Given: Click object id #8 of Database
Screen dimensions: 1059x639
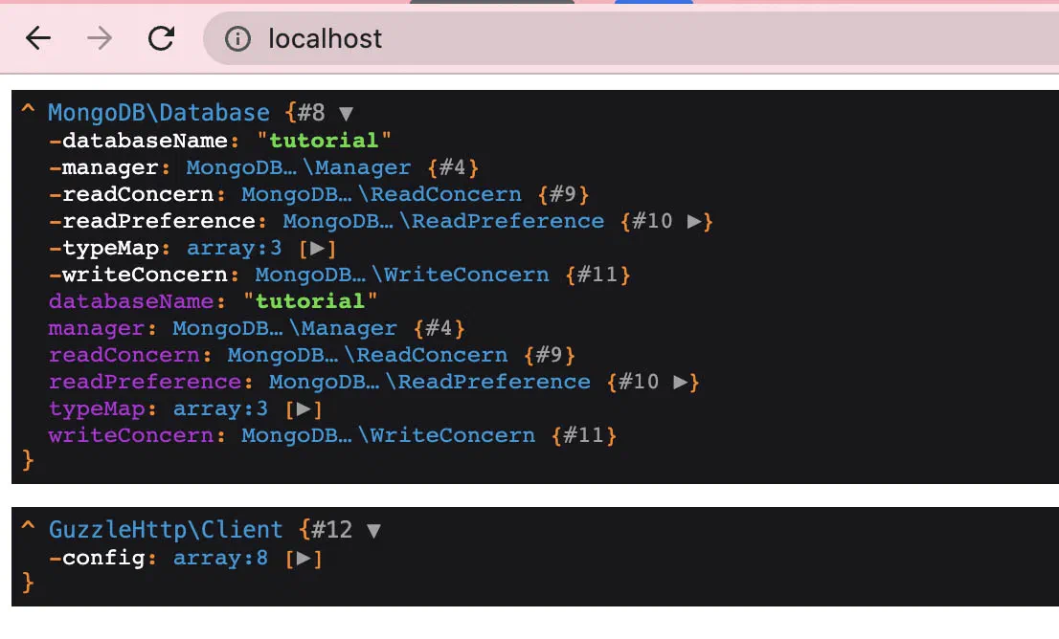Looking at the screenshot, I should [311, 113].
